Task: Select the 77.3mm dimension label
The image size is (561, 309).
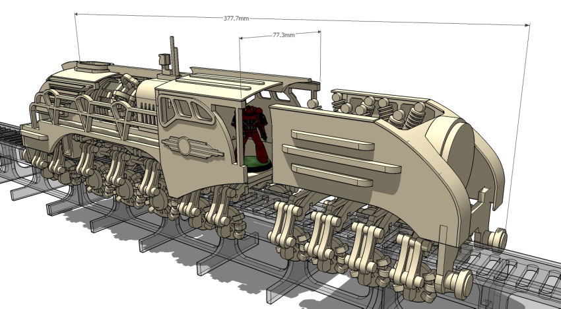Action: click(x=284, y=35)
